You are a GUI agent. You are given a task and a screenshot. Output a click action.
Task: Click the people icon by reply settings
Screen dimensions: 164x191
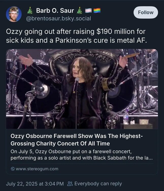[70, 184]
